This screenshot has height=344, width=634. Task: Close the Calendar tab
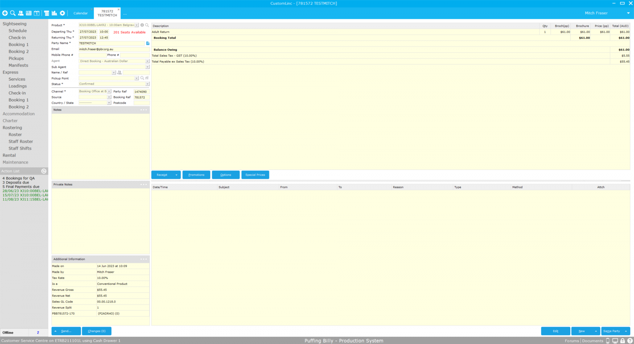pyautogui.click(x=91, y=9)
